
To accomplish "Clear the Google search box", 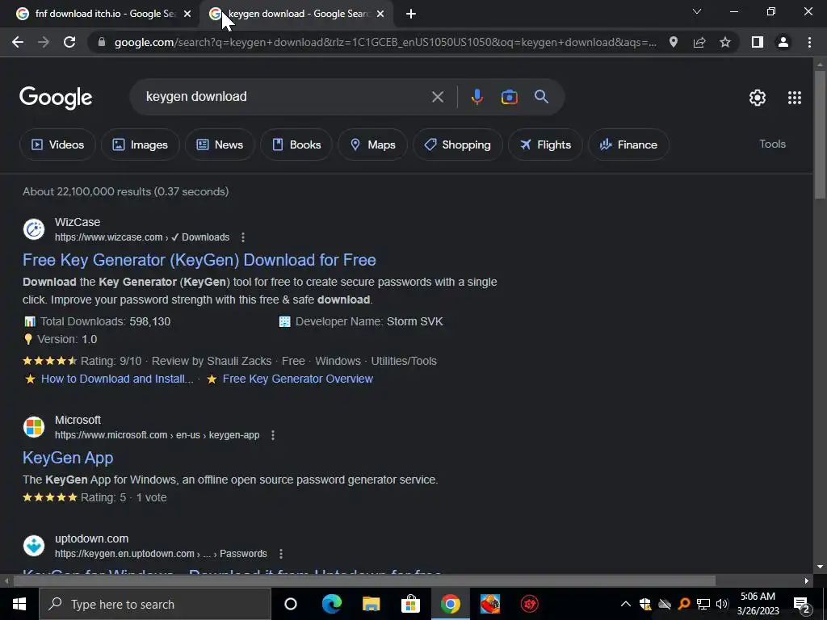I will pos(437,97).
